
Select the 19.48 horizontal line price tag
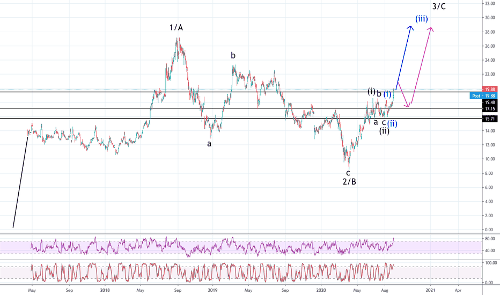tap(490, 102)
